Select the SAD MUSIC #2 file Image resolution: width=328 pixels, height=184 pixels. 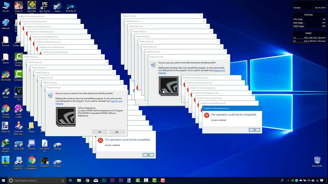(45, 146)
